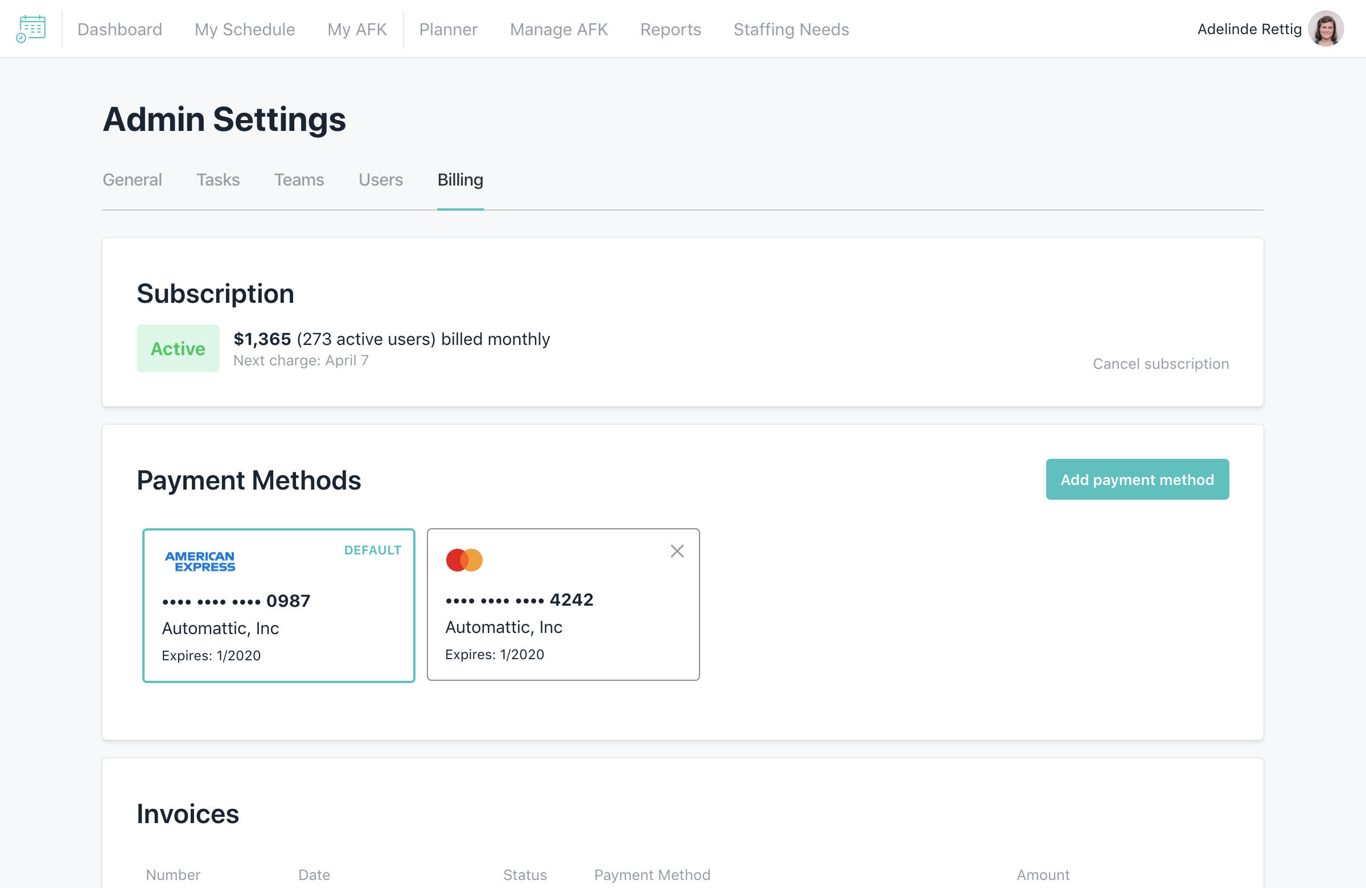View the Reports page
The width and height of the screenshot is (1366, 888).
(670, 29)
